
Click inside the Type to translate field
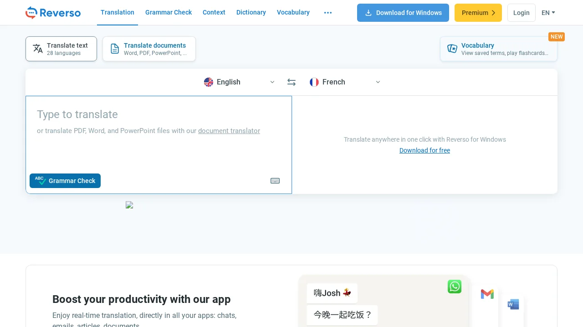pos(137,114)
